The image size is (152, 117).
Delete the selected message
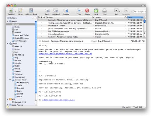pos(87,12)
